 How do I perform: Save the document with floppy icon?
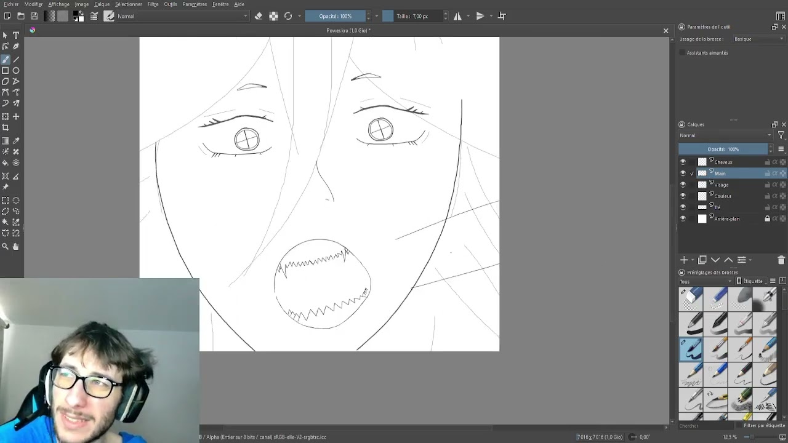pyautogui.click(x=34, y=16)
